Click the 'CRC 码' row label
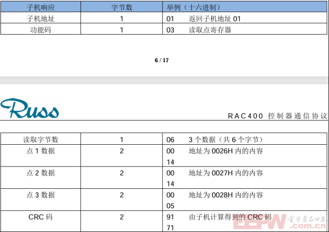 coord(41,217)
